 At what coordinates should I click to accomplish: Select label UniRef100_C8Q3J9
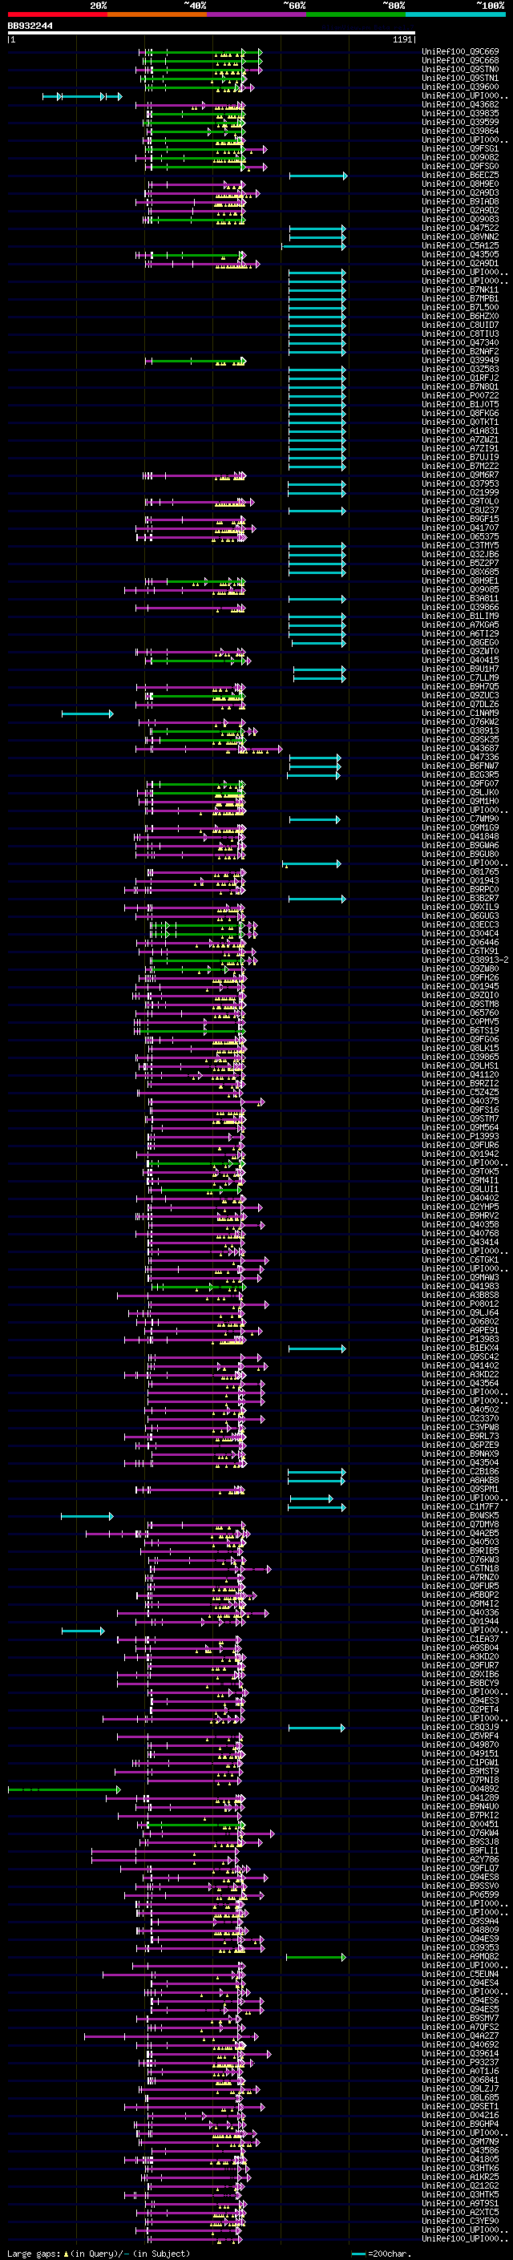(460, 1727)
